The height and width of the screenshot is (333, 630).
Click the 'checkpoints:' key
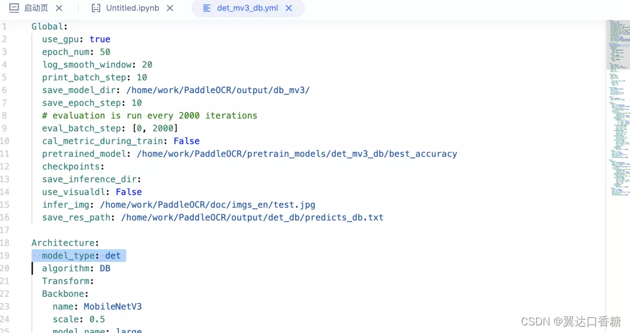coord(73,166)
